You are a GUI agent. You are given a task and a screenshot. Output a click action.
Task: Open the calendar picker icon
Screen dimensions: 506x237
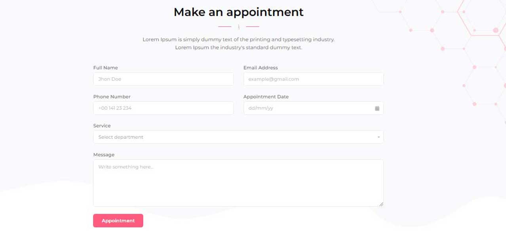pyautogui.click(x=377, y=108)
